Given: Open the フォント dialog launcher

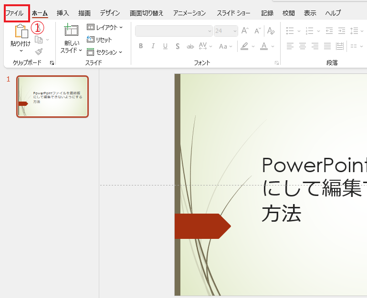Looking at the screenshot, I should pyautogui.click(x=277, y=63).
